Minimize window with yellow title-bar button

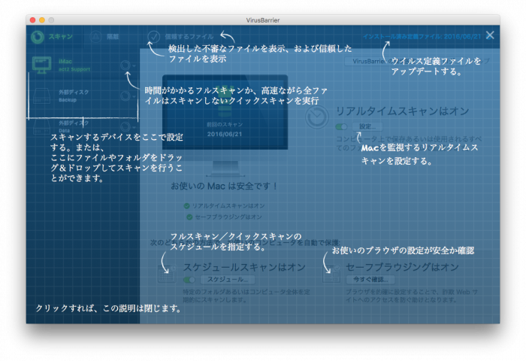[42, 20]
